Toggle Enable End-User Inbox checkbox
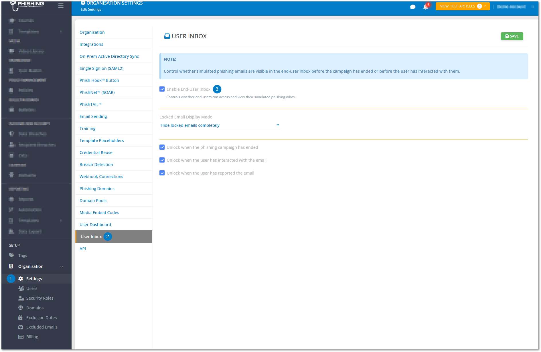Image resolution: width=541 pixels, height=352 pixels. (x=162, y=89)
